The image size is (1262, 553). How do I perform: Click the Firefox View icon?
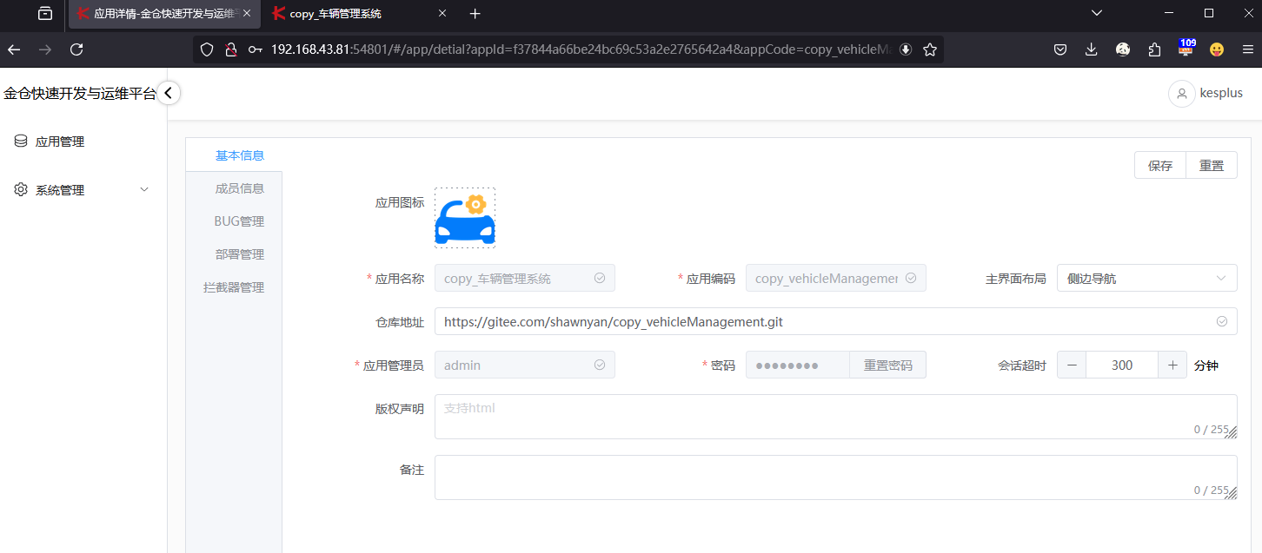pyautogui.click(x=45, y=14)
